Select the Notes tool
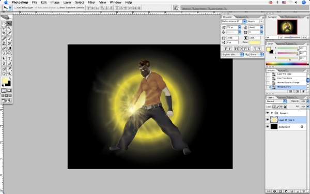 tap(4, 69)
